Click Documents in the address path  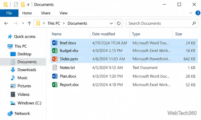[x=77, y=23]
